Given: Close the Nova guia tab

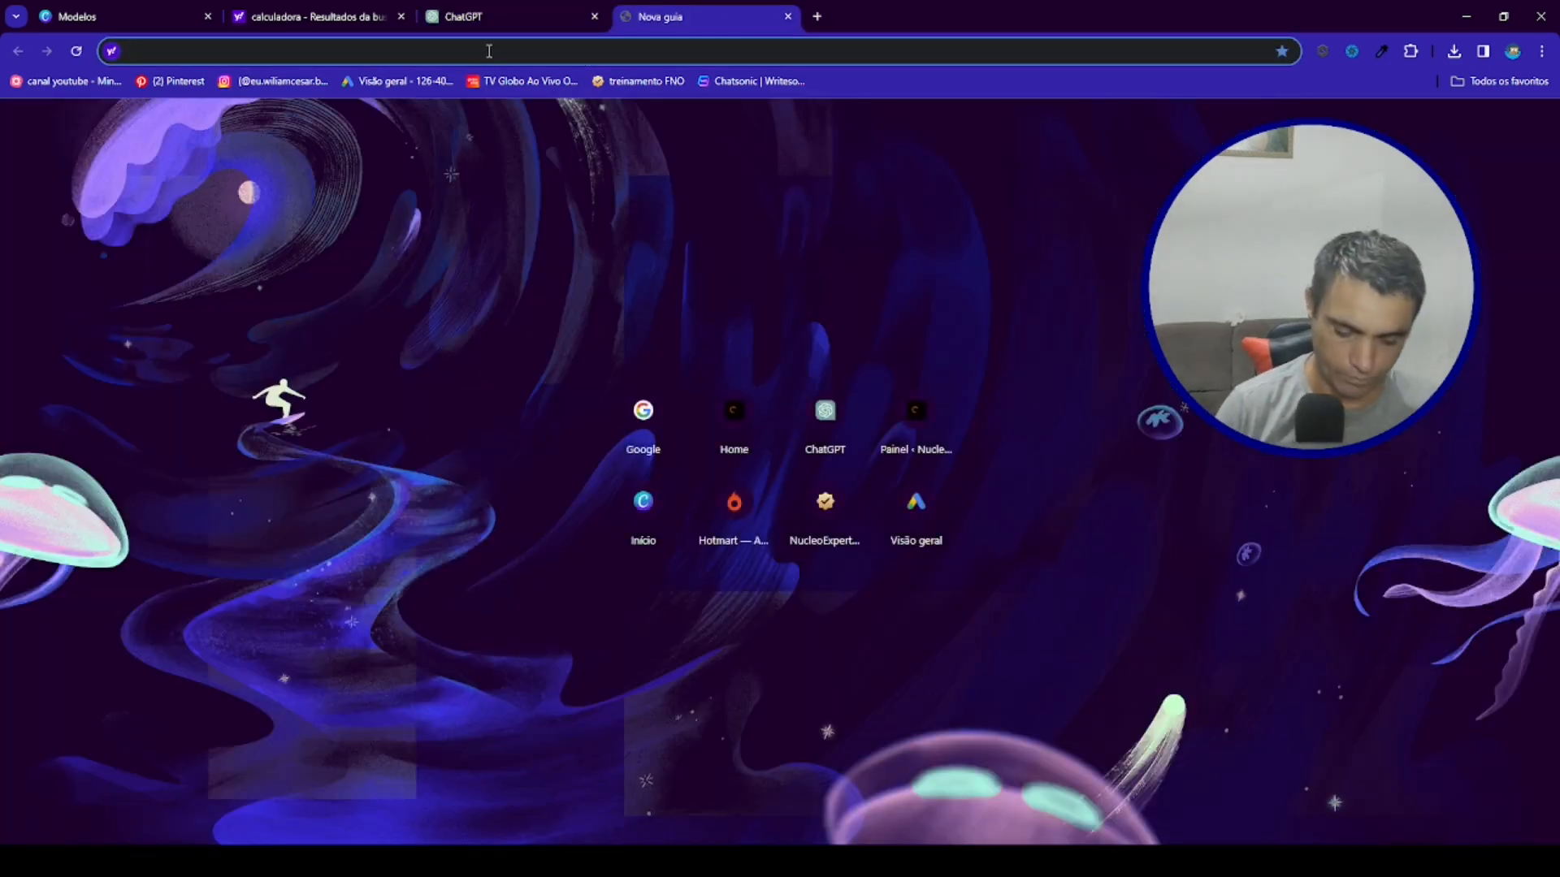Looking at the screenshot, I should click(x=788, y=16).
